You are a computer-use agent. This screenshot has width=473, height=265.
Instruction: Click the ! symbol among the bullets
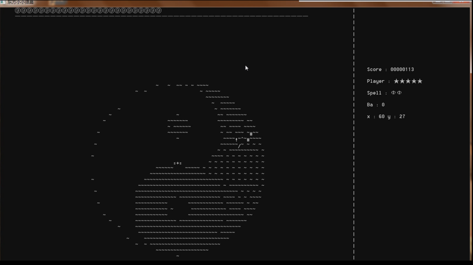pos(236,140)
